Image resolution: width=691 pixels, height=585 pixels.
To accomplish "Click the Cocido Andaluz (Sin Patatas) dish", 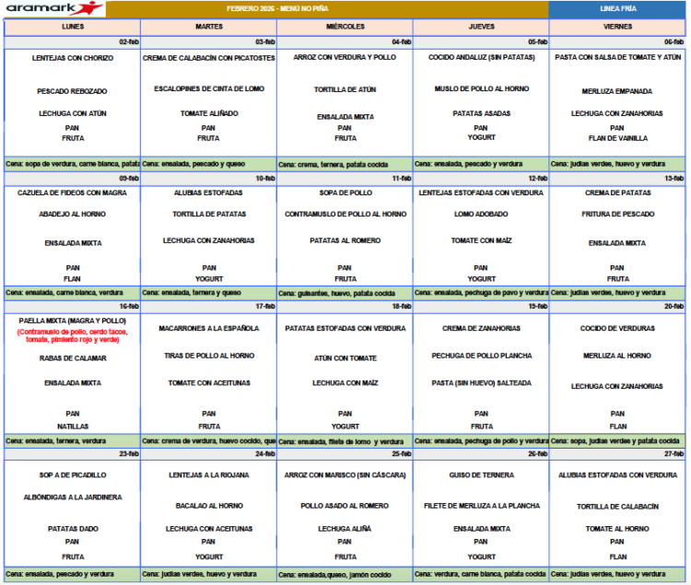I will pyautogui.click(x=481, y=58).
